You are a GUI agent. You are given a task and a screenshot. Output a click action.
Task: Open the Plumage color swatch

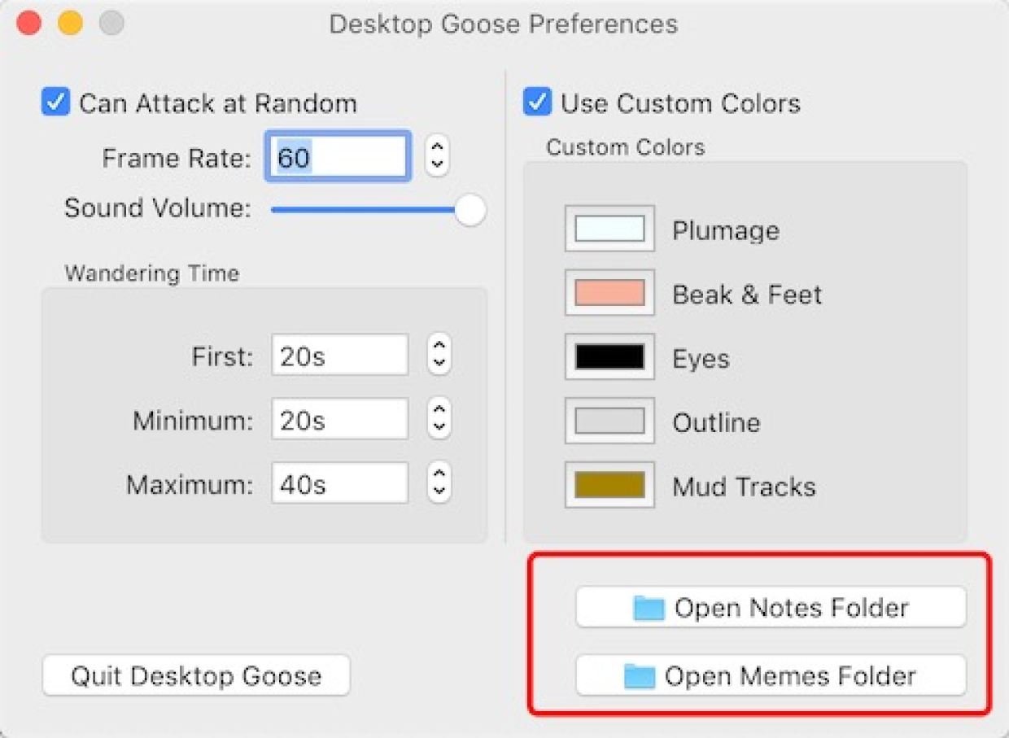point(609,229)
